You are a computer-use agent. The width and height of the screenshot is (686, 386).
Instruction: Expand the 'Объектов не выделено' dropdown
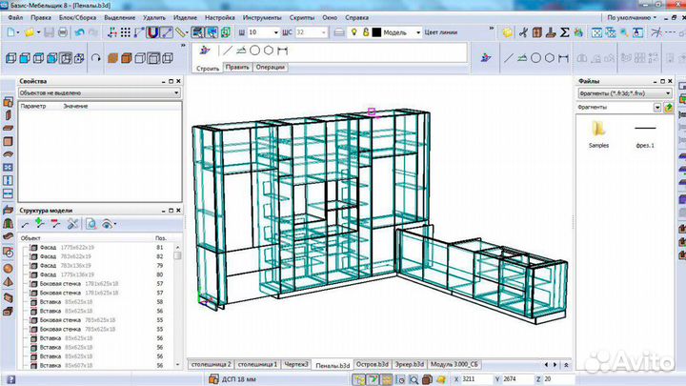176,93
